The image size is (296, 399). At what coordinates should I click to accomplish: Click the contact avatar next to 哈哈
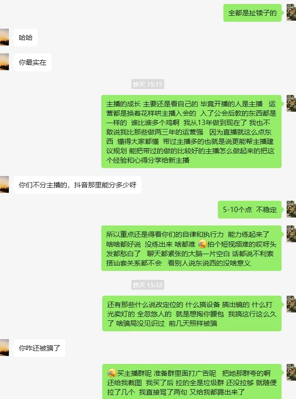tap(4, 37)
